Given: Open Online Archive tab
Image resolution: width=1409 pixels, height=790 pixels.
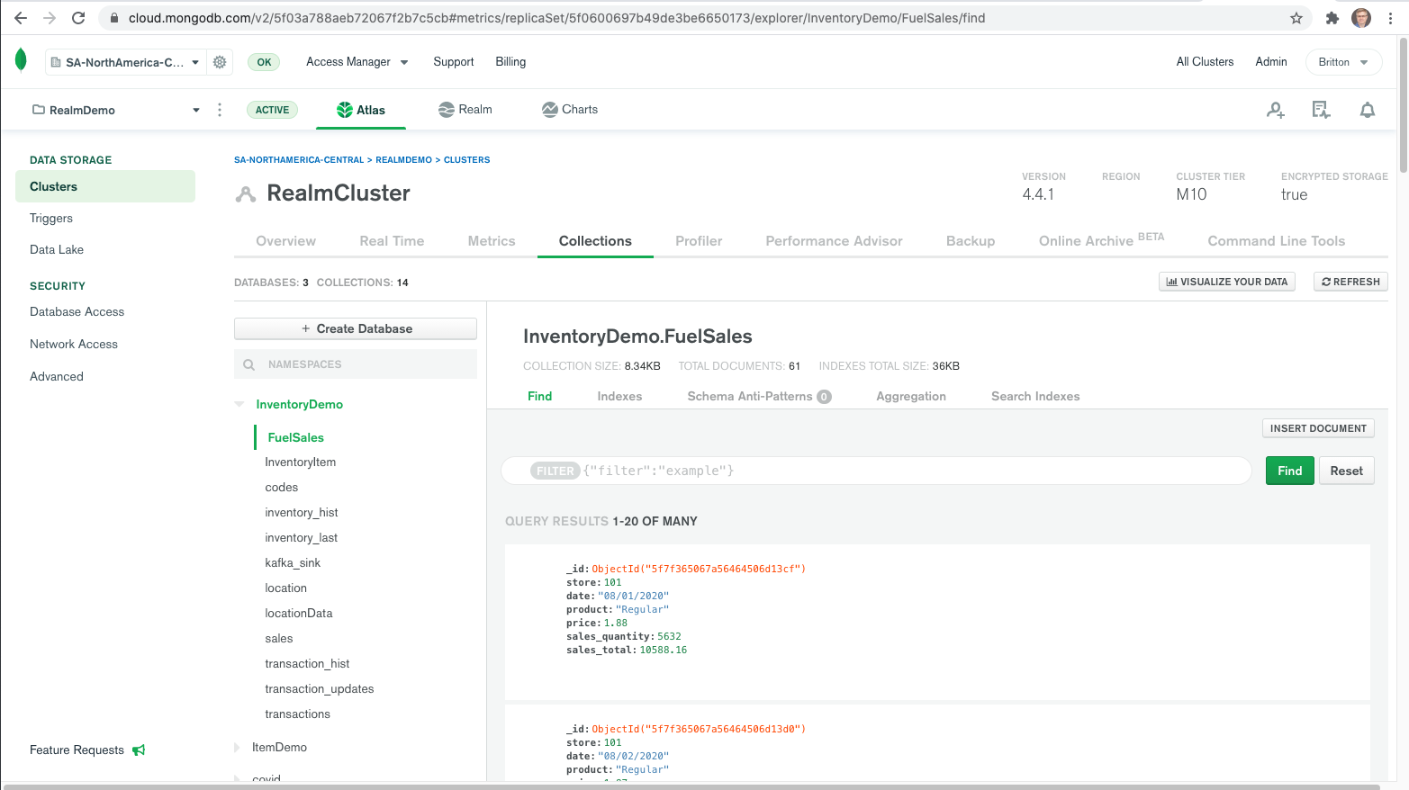Looking at the screenshot, I should 1101,240.
